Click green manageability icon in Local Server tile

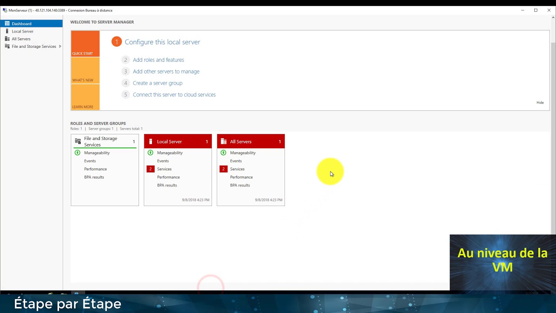tap(150, 153)
